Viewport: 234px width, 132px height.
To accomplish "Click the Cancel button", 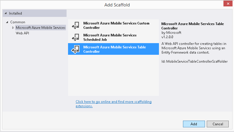I will click(x=218, y=124).
